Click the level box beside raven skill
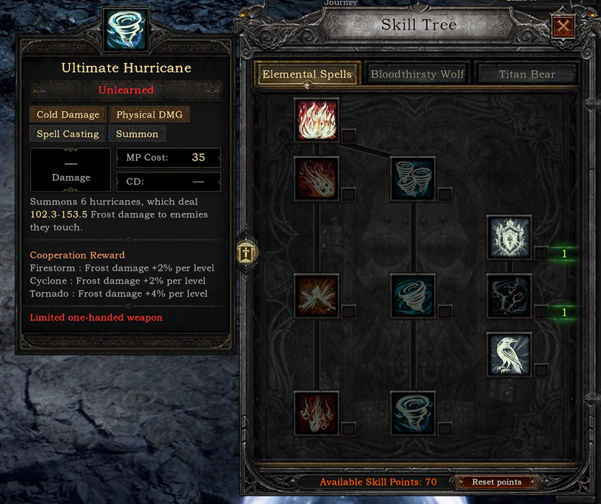 [541, 370]
